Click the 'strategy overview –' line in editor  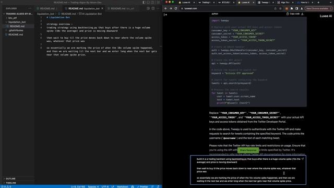59,24
